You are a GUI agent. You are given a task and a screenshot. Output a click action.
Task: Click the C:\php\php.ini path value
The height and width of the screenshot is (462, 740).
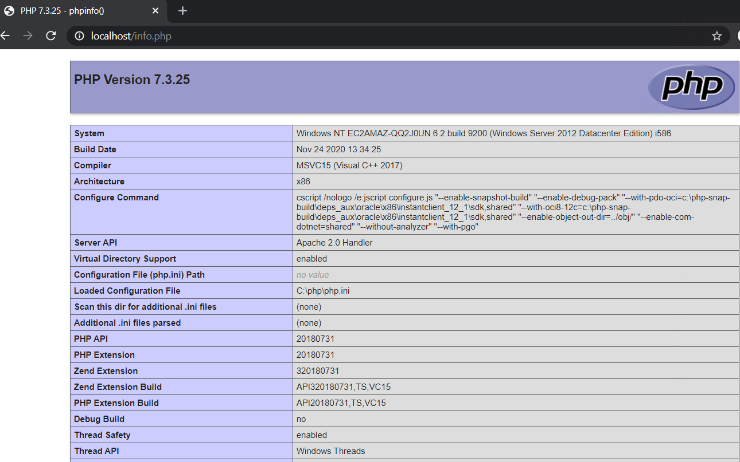(x=323, y=291)
